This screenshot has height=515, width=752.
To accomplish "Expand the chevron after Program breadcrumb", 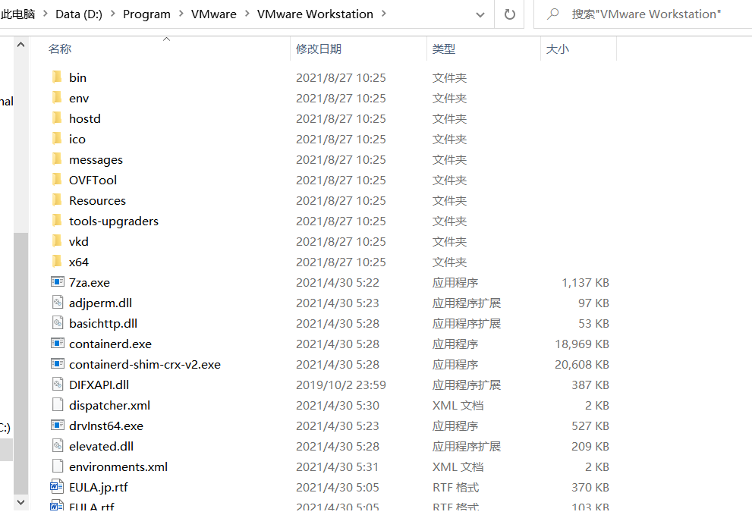I will click(x=181, y=14).
